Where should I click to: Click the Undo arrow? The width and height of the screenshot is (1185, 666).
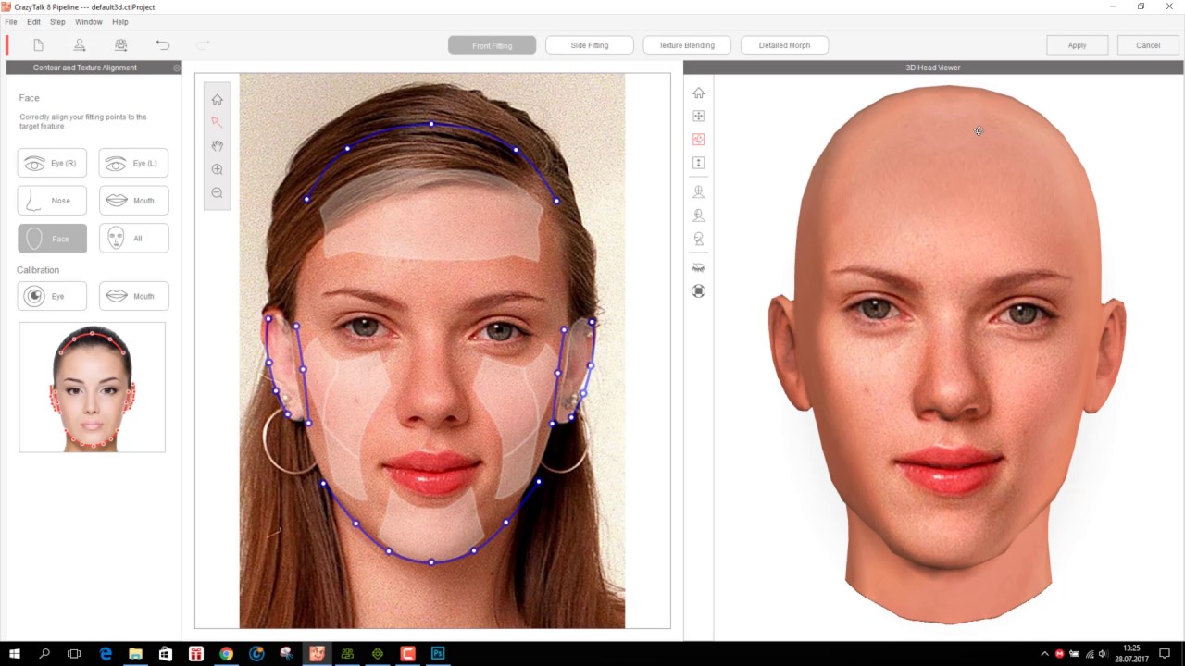pyautogui.click(x=163, y=44)
